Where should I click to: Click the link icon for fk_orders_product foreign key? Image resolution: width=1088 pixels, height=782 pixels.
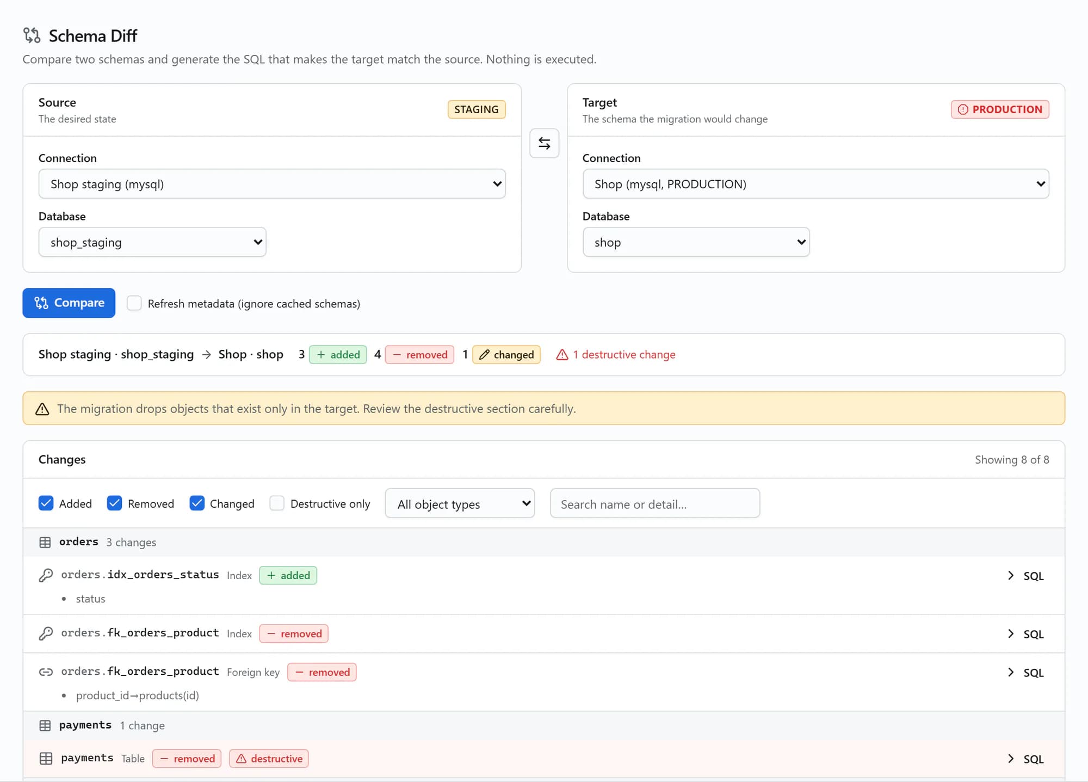pyautogui.click(x=46, y=672)
